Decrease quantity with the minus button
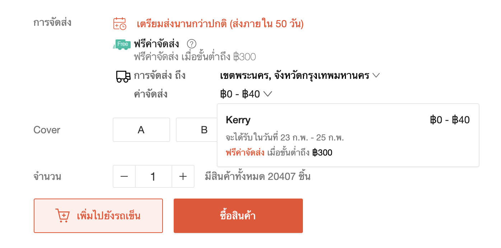501x248 pixels. [124, 176]
